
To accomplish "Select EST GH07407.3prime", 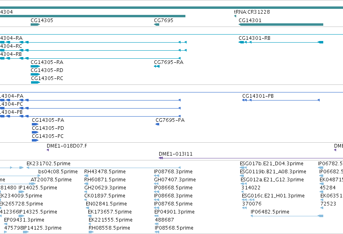I will point(175,180).
